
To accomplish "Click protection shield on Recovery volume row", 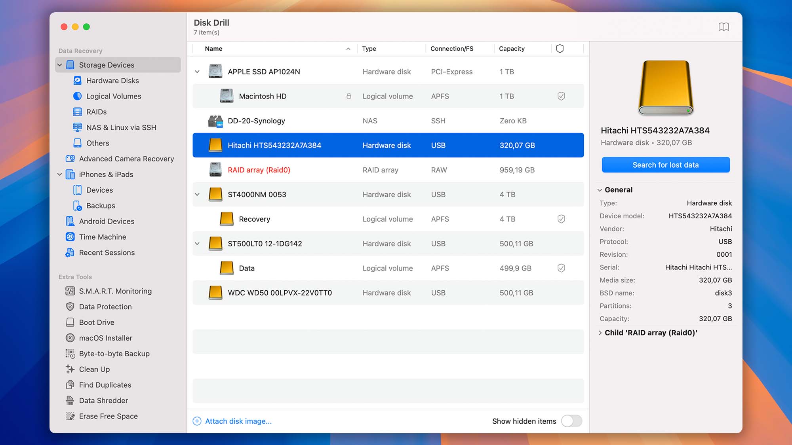I will tap(561, 219).
